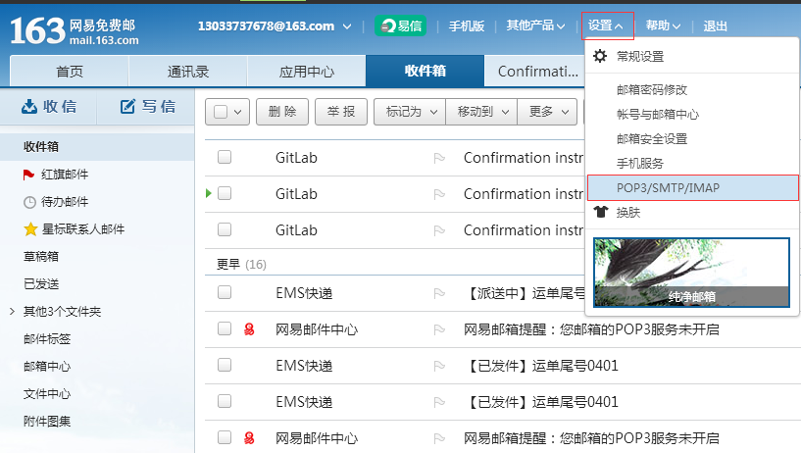Select the third GitLab email checkbox
The image size is (801, 453).
225,229
